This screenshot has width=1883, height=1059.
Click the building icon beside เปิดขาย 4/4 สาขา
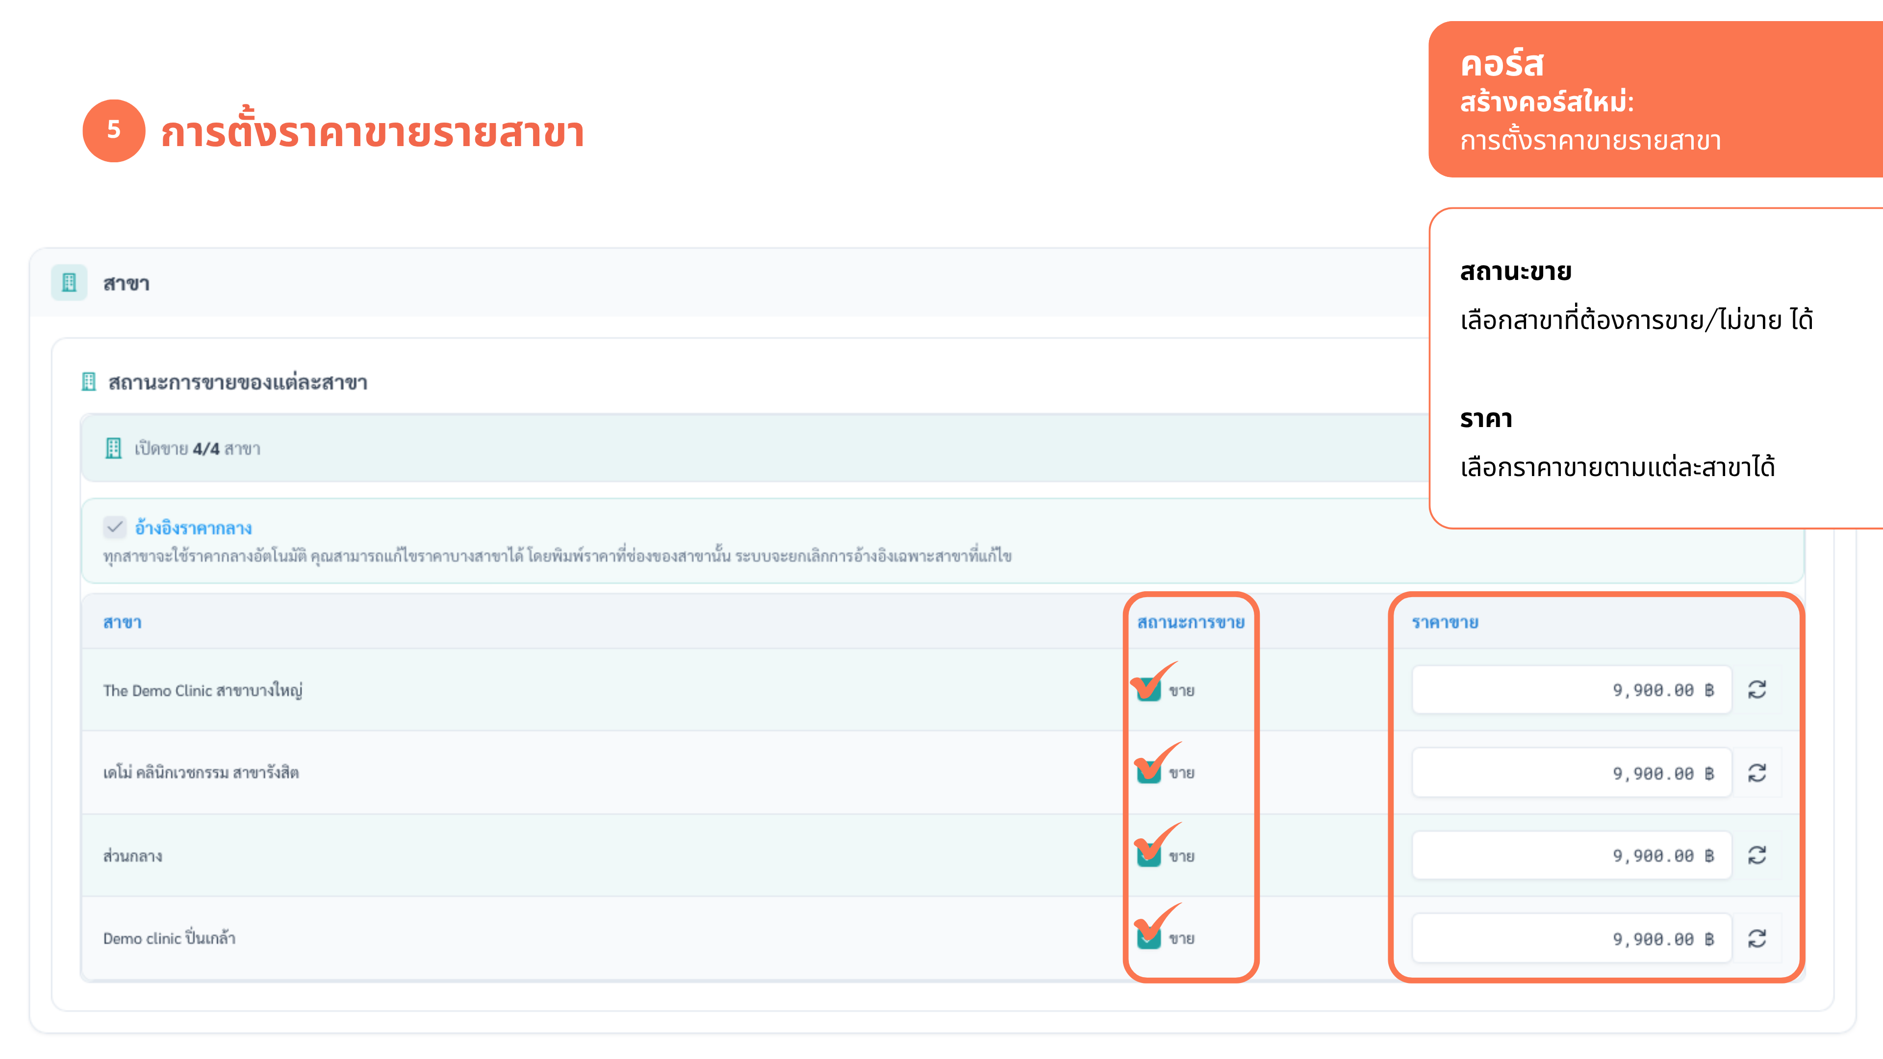(113, 449)
